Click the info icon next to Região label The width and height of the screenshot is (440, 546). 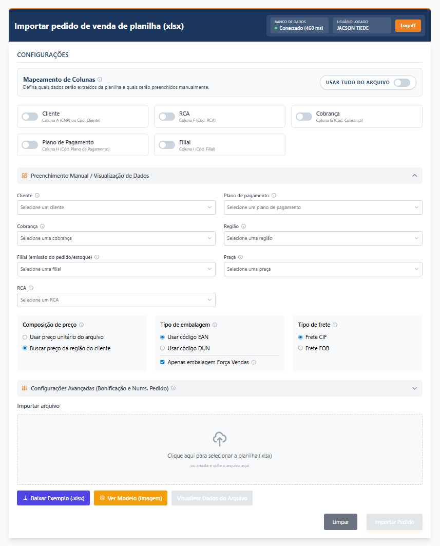tap(243, 227)
